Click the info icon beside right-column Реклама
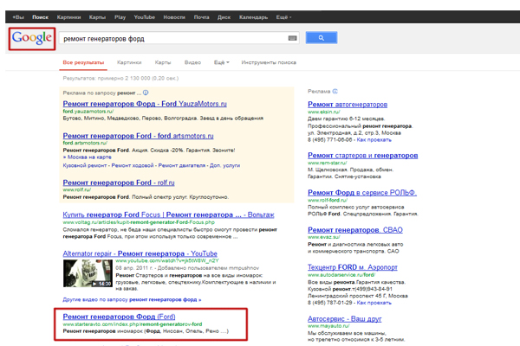The image size is (520, 346). [335, 92]
